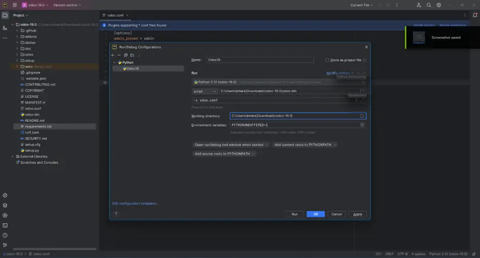The height and width of the screenshot is (258, 480).
Task: Click the CRLF line separator status
Action: tap(389, 254)
